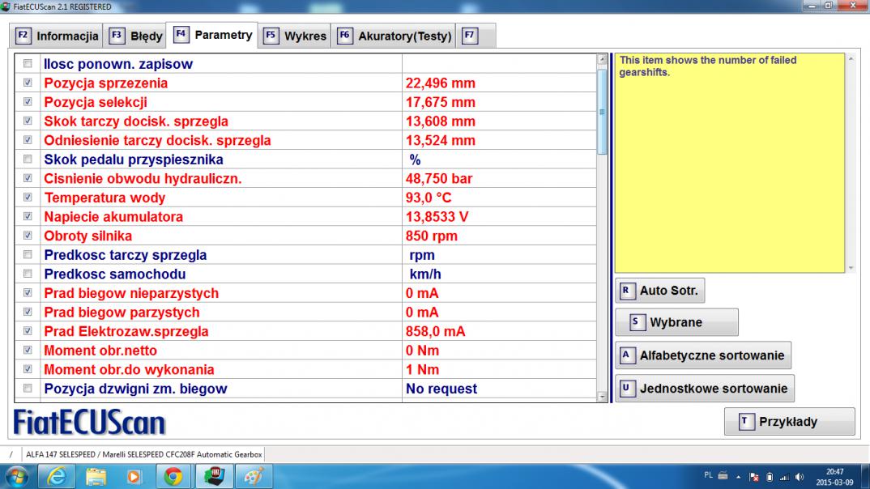Viewport: 870px width, 489px height.
Task: Click the FiatECUScan taskbar icon
Action: tap(215, 477)
